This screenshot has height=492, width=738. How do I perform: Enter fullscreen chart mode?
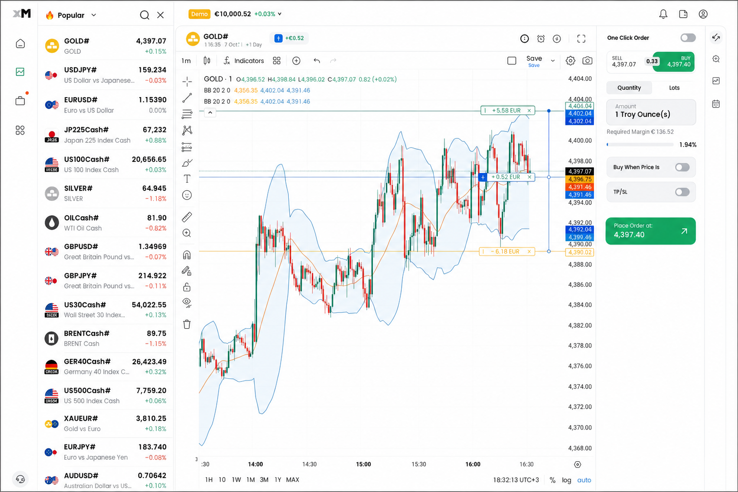point(581,39)
